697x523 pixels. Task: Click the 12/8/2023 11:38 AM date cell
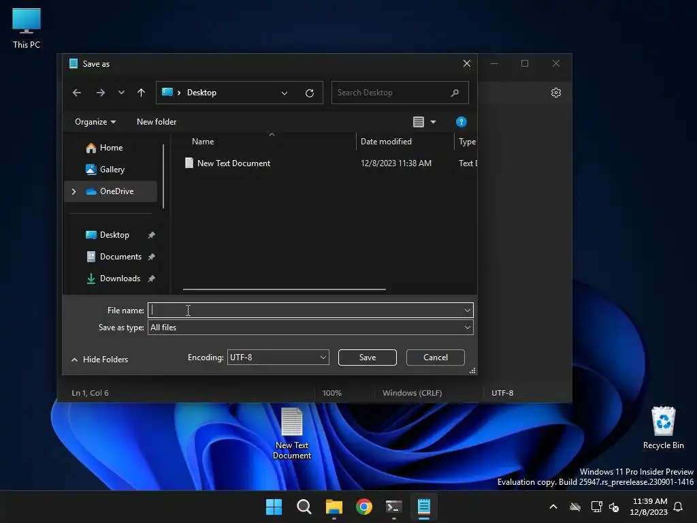(395, 163)
